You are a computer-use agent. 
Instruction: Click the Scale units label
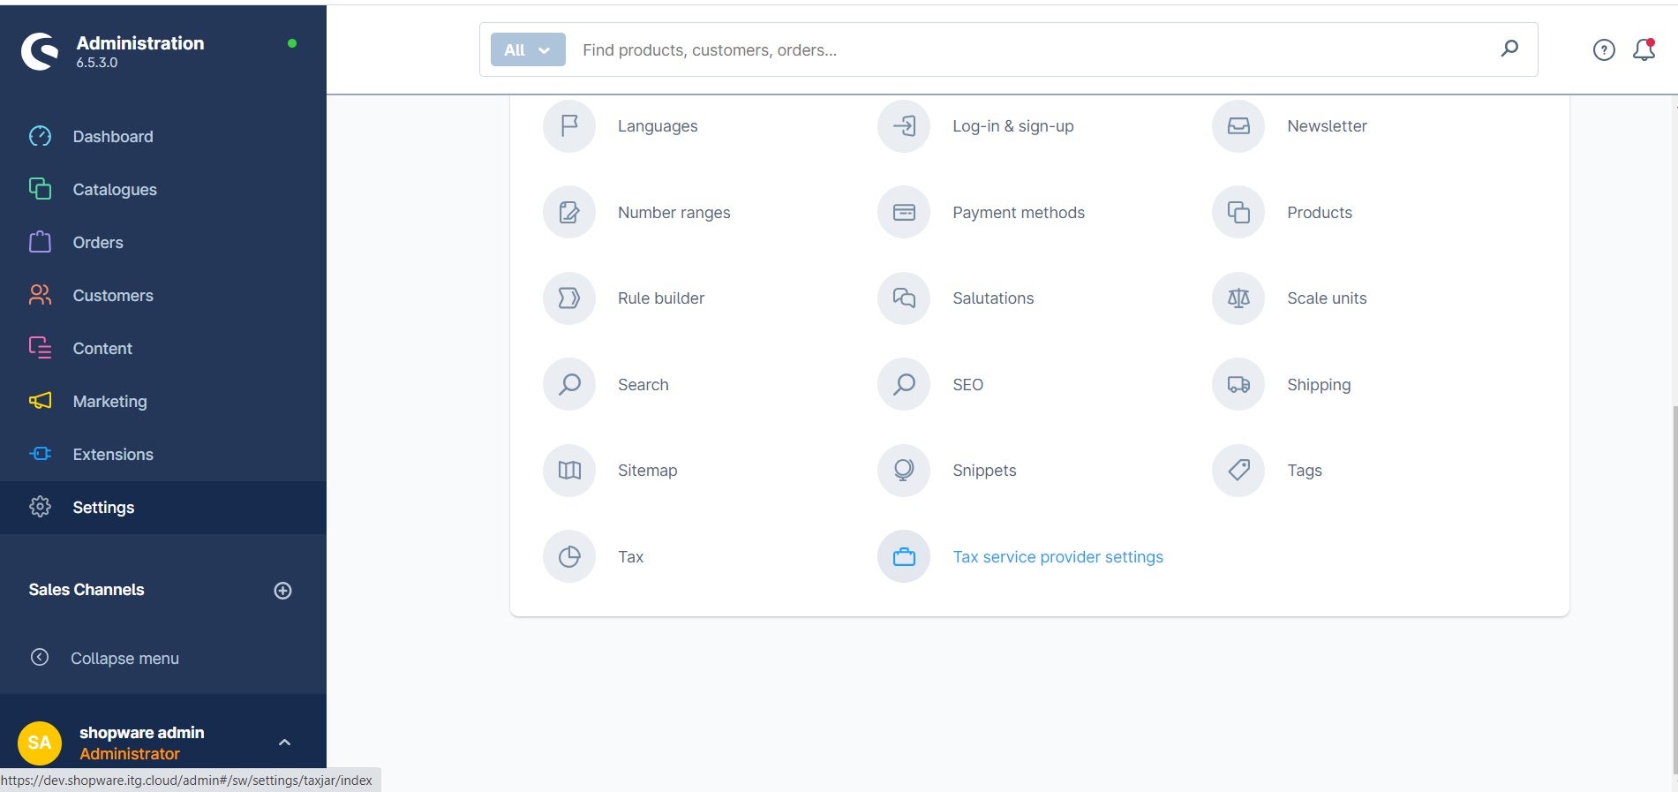click(x=1327, y=298)
